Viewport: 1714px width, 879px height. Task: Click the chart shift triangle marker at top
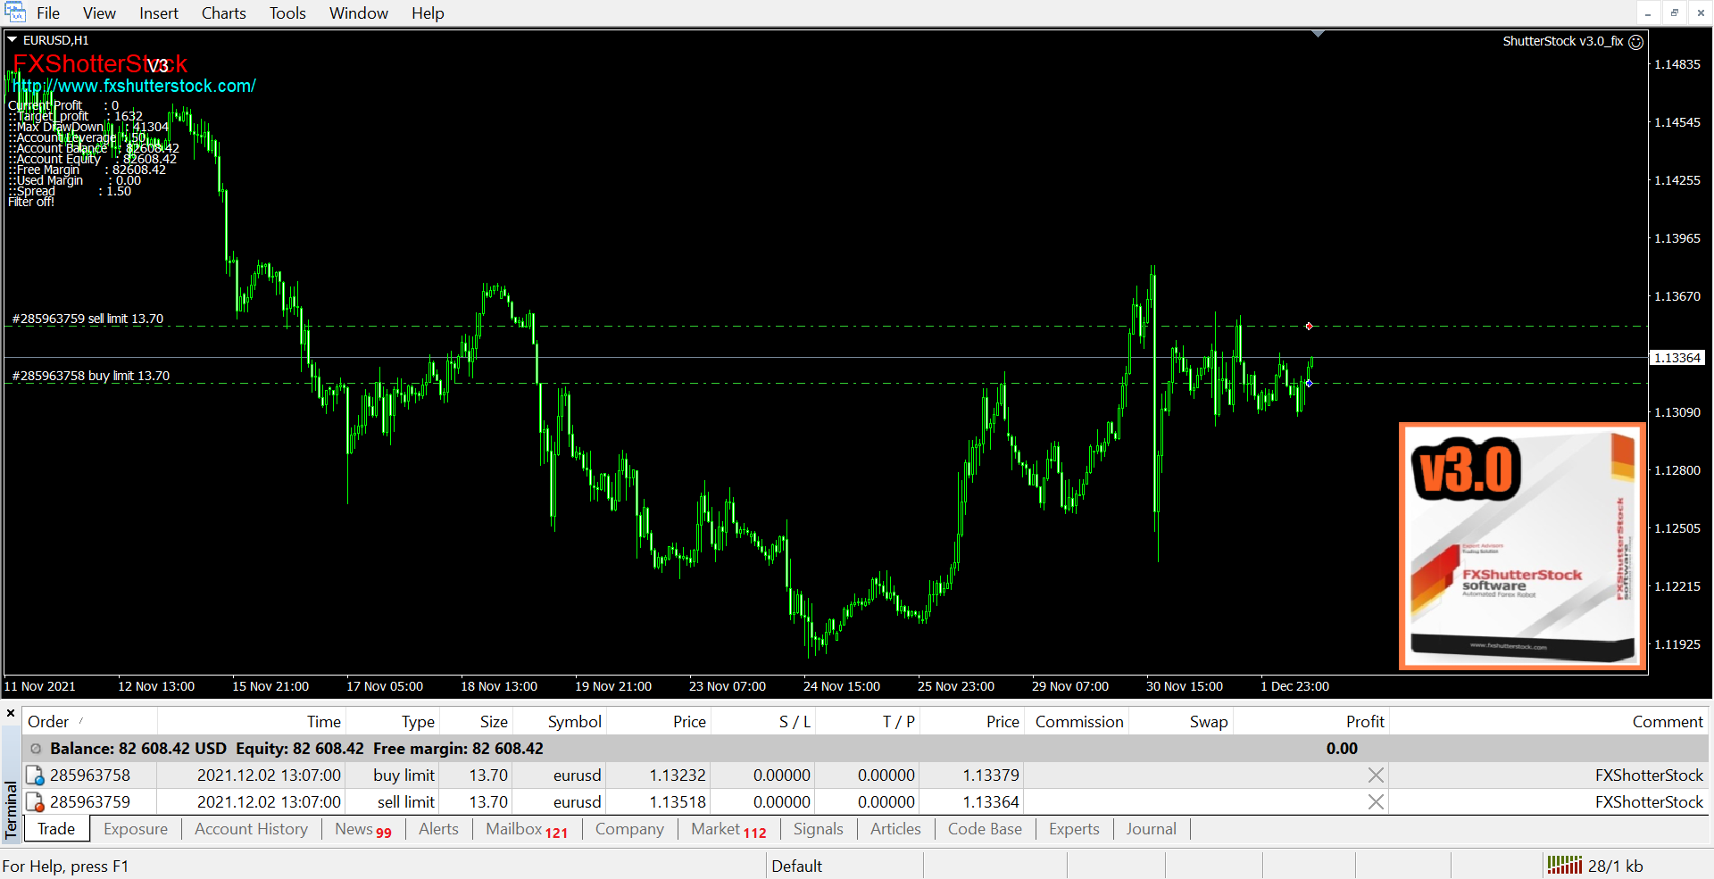tap(1318, 34)
